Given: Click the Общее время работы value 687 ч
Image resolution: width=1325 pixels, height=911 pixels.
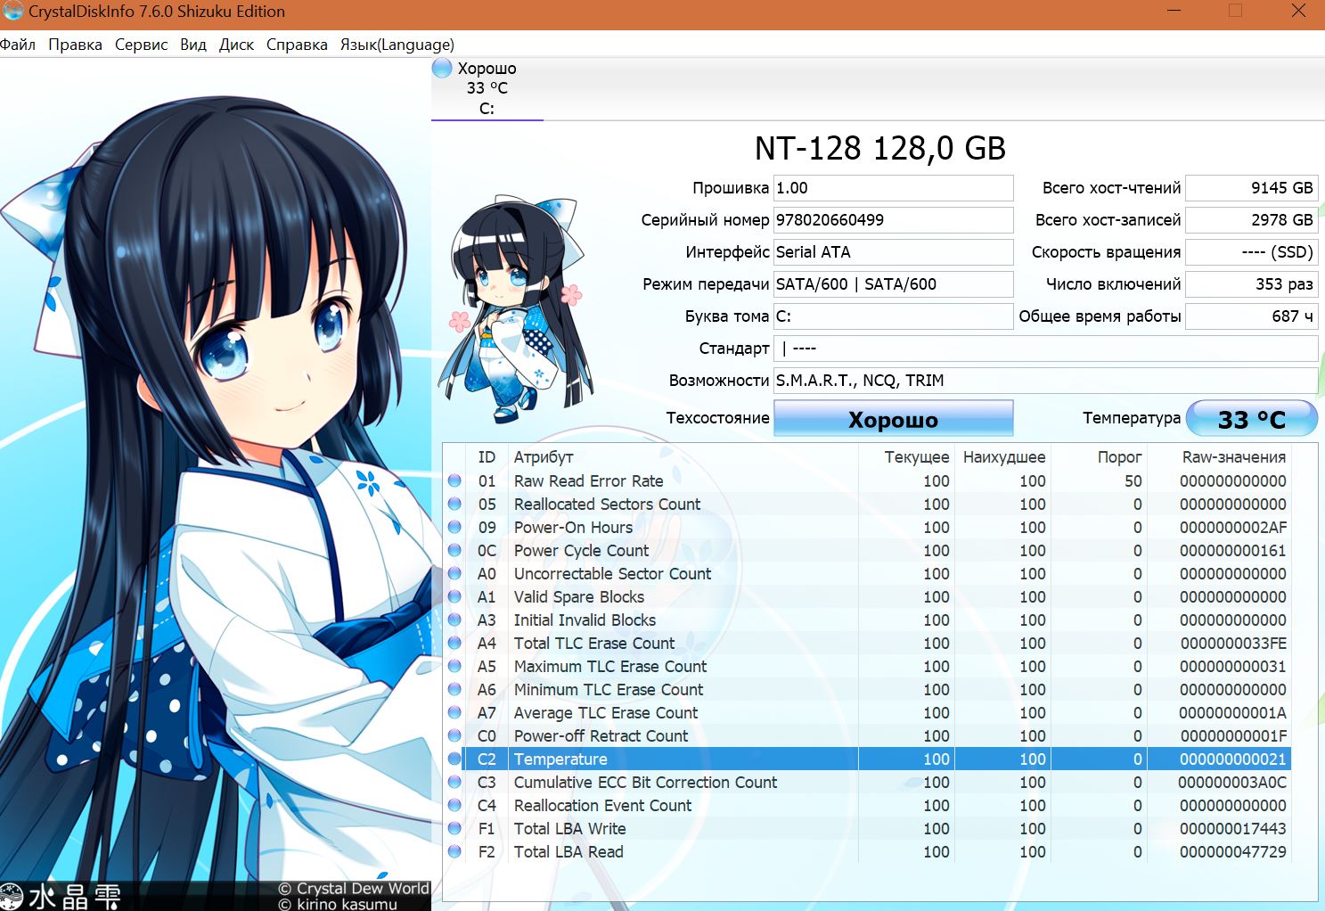Looking at the screenshot, I should (1252, 316).
